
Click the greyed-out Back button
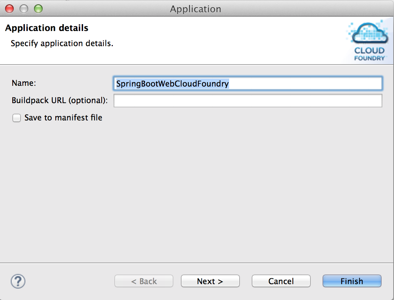tap(144, 281)
